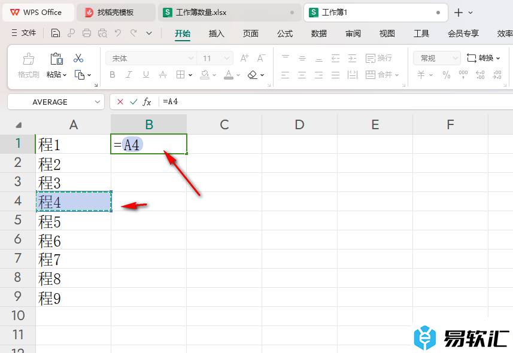Expand the Paste options arrow
The height and width of the screenshot is (353, 513).
tap(65, 75)
